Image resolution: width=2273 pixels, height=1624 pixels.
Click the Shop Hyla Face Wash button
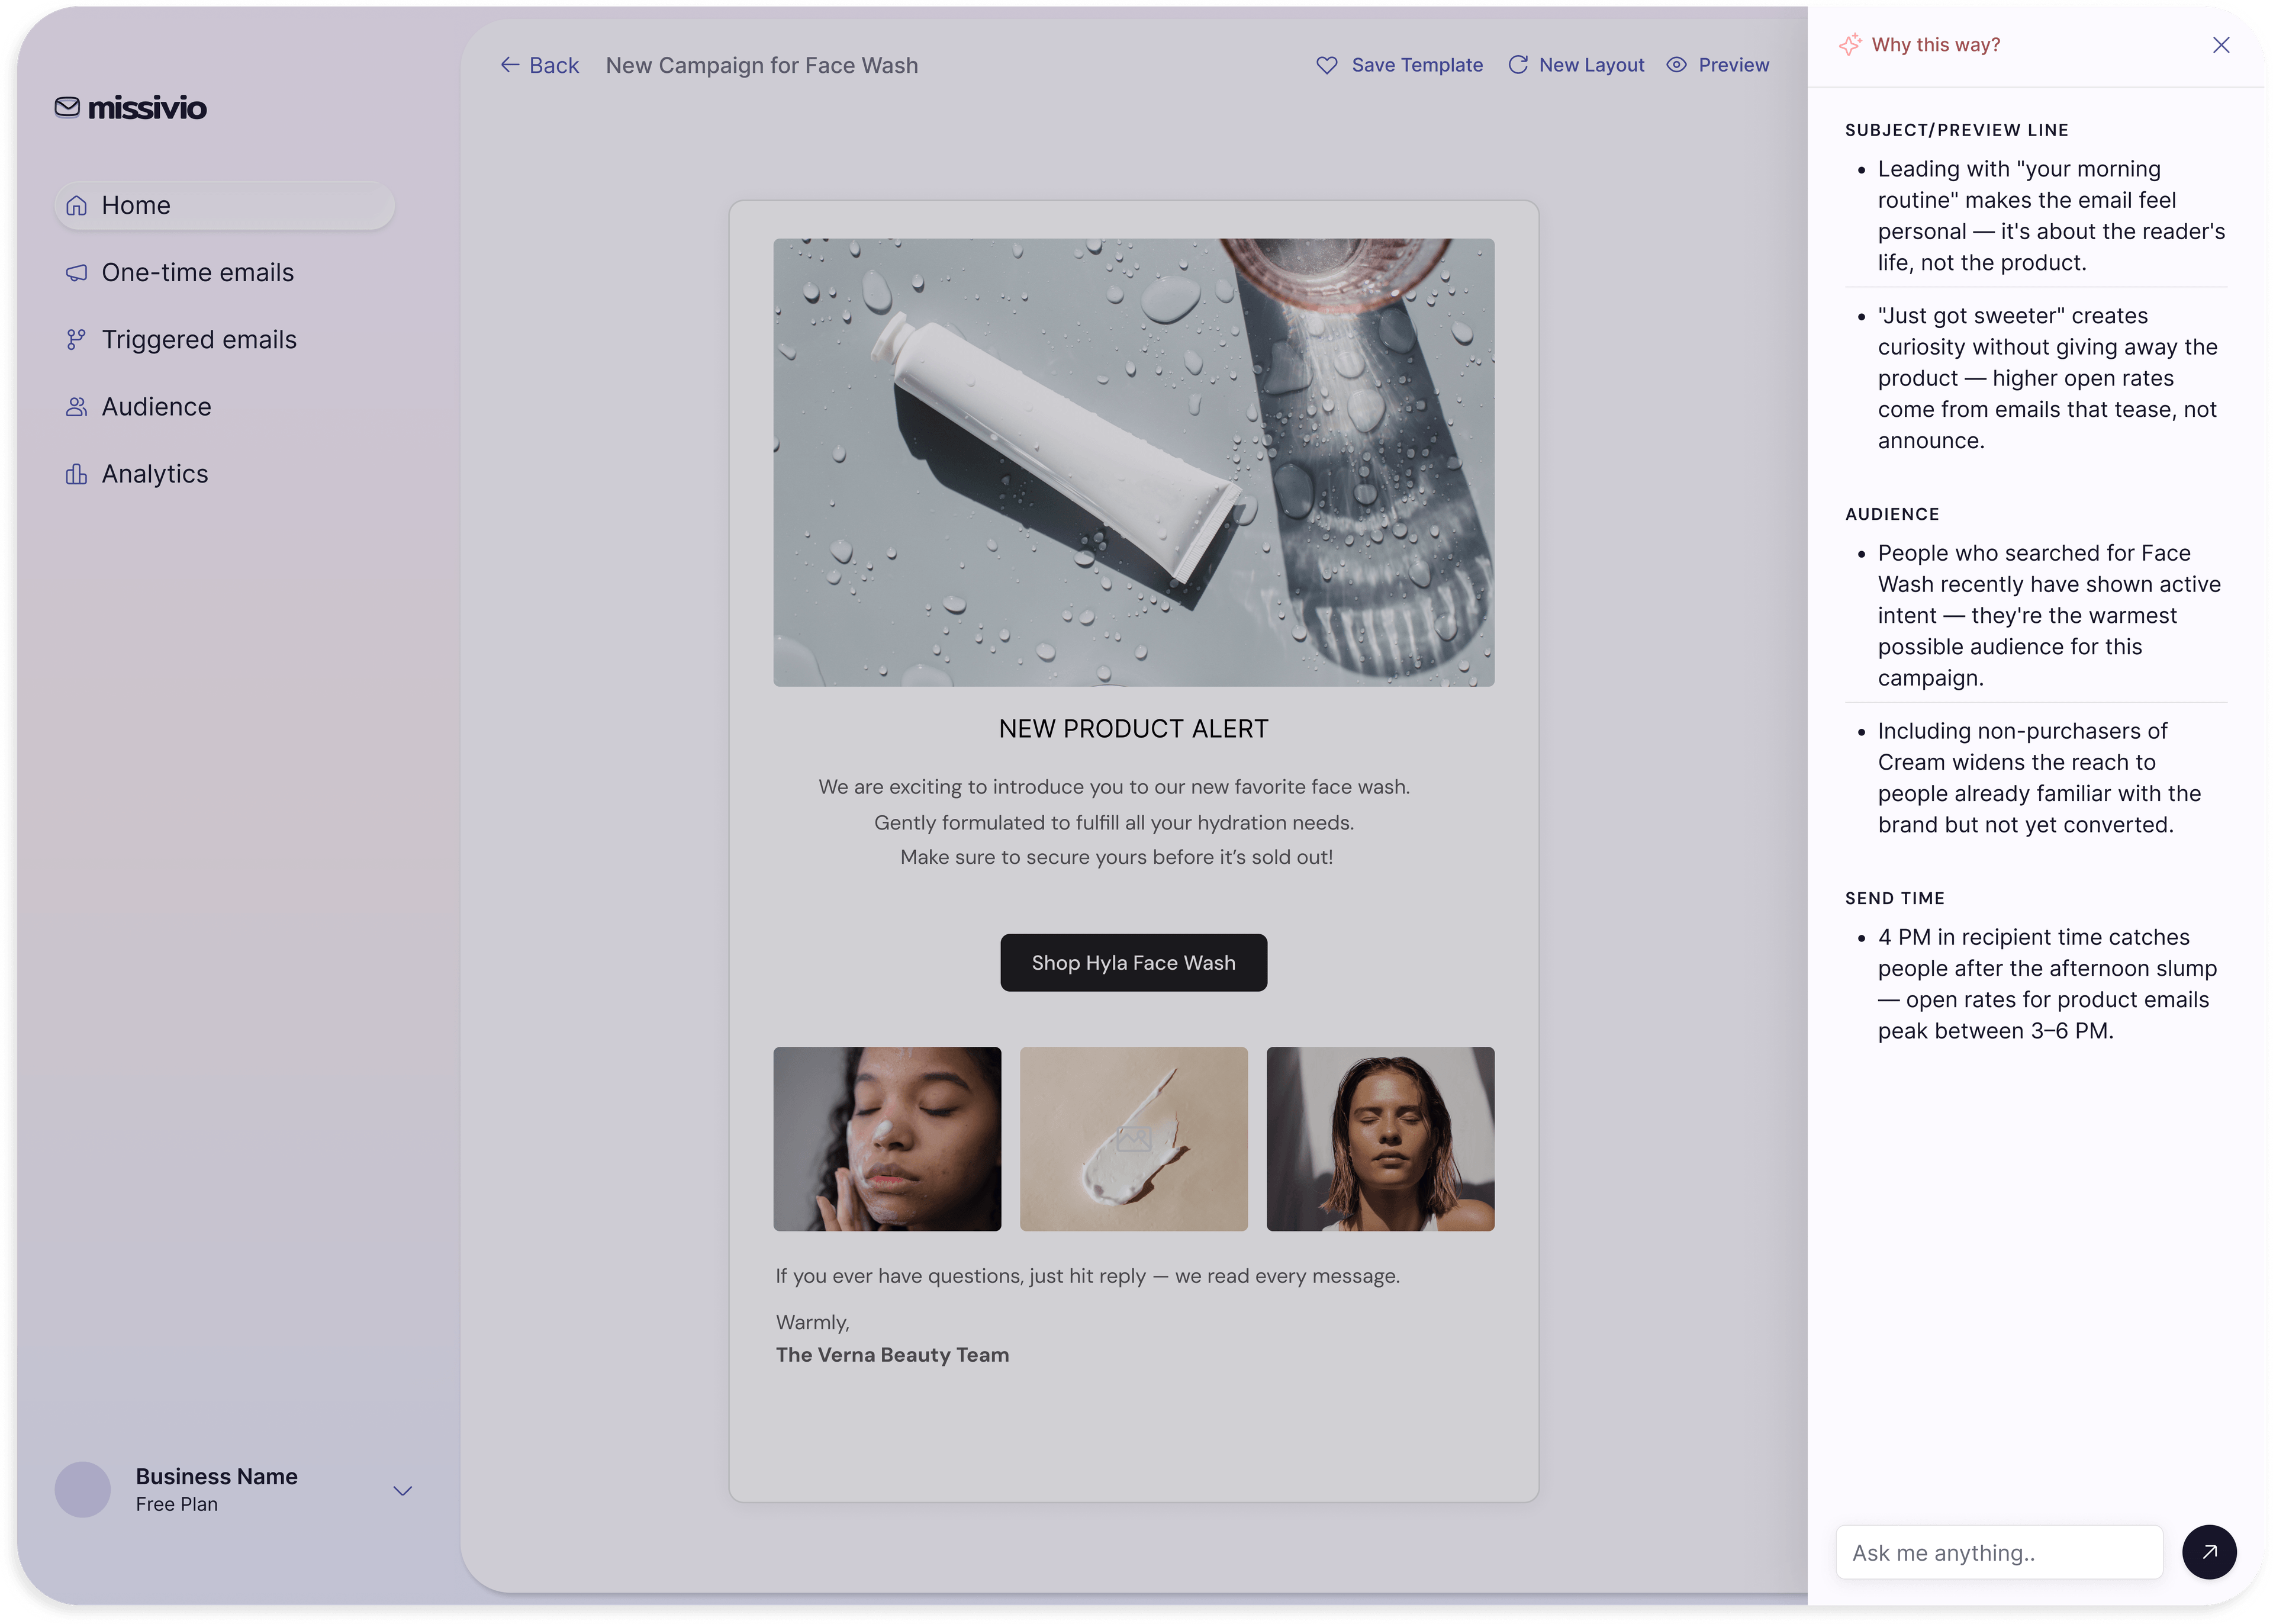click(1134, 962)
